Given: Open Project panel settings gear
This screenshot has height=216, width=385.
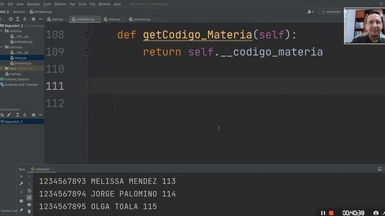Looking at the screenshot, I should coord(34,19).
